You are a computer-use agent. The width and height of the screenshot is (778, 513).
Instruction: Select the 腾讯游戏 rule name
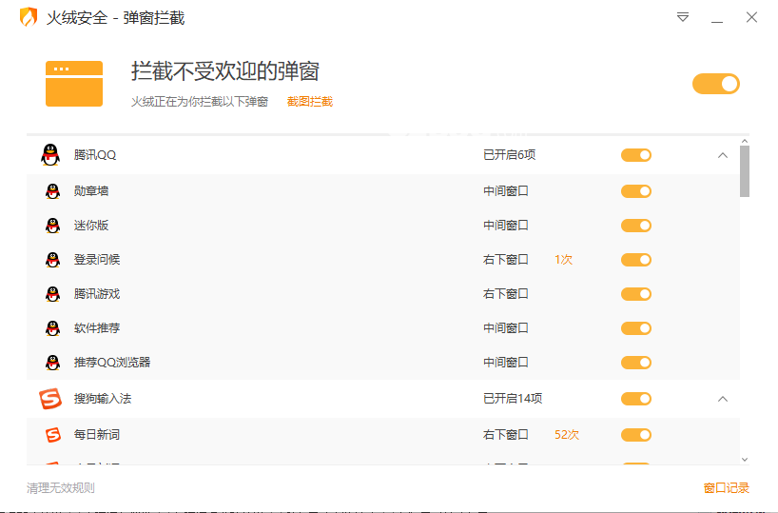pyautogui.click(x=97, y=294)
